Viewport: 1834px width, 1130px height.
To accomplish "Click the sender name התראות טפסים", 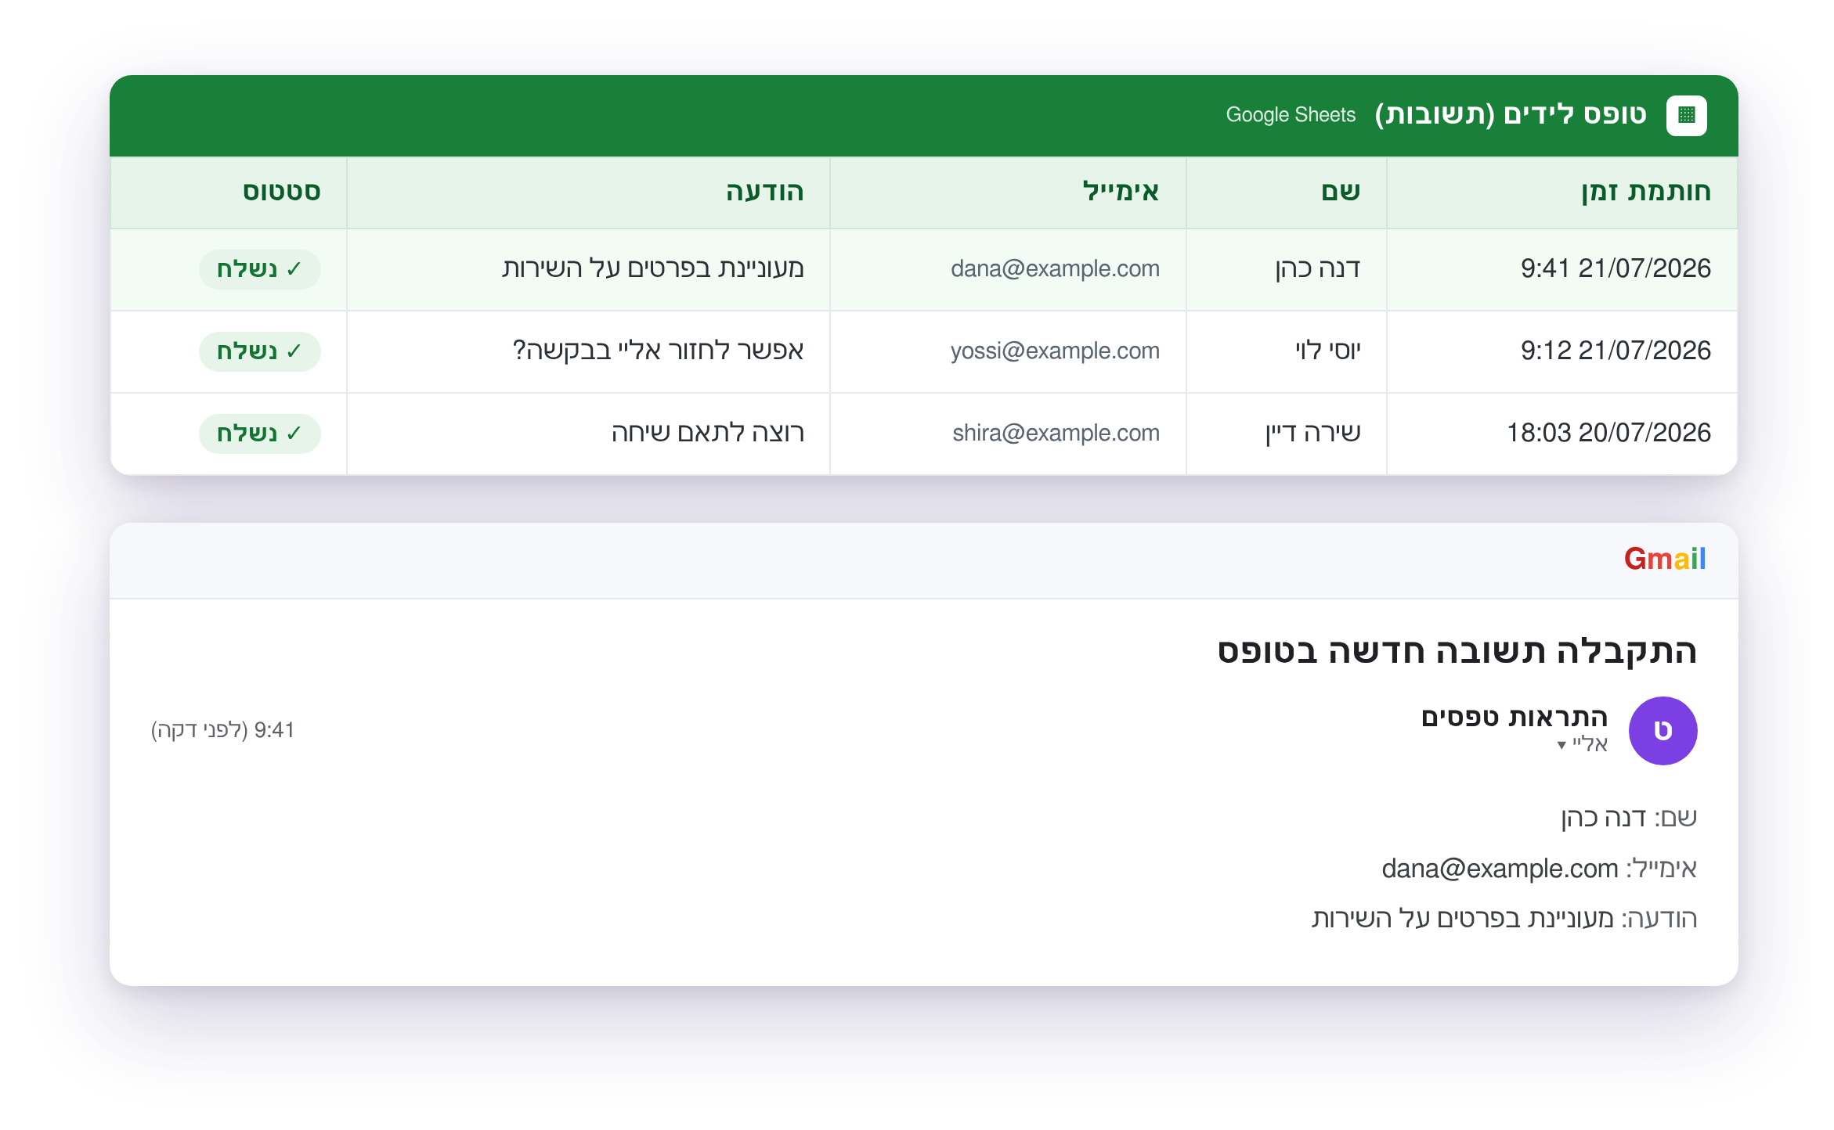I will coord(1514,717).
